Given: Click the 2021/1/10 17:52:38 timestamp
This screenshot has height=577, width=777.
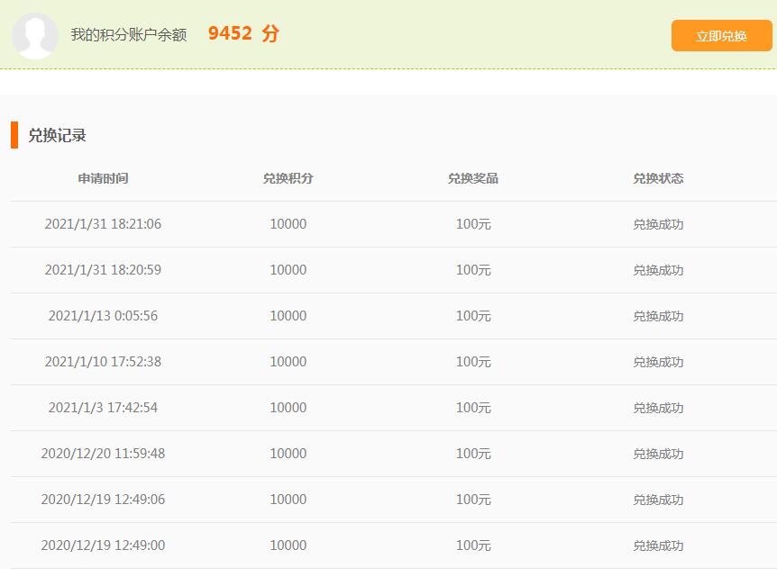Looking at the screenshot, I should [103, 362].
